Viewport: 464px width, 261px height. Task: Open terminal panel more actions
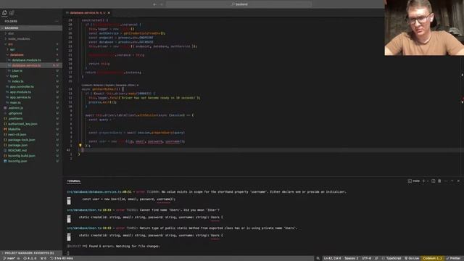point(446,181)
